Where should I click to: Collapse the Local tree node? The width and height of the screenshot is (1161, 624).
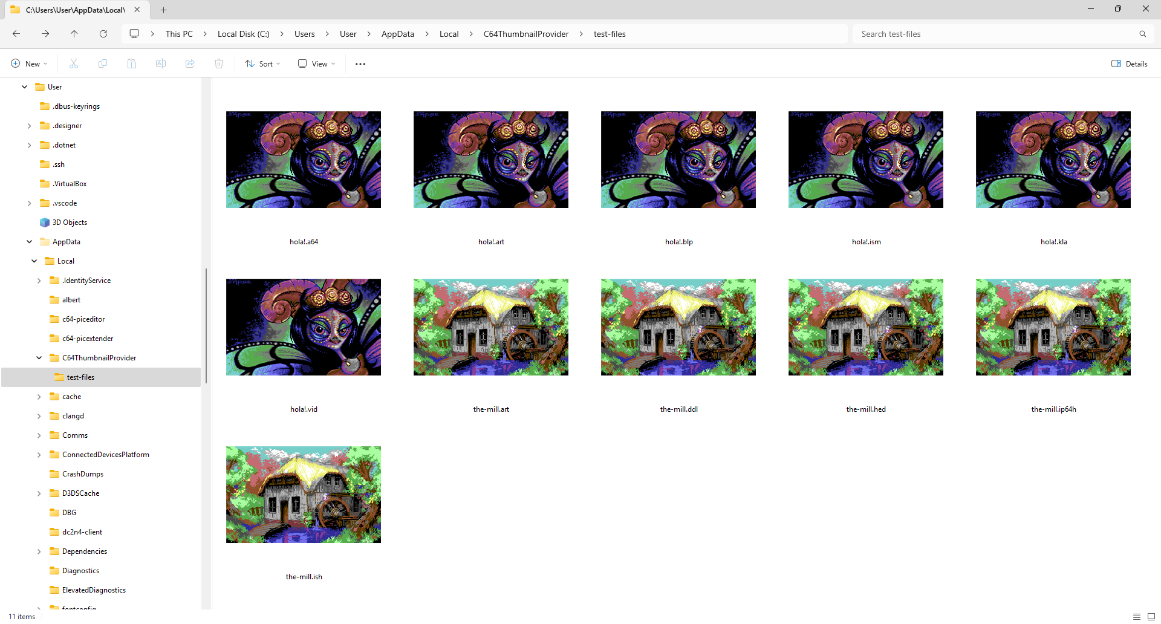(x=34, y=261)
